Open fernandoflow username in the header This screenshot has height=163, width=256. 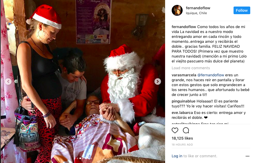pos(198,8)
